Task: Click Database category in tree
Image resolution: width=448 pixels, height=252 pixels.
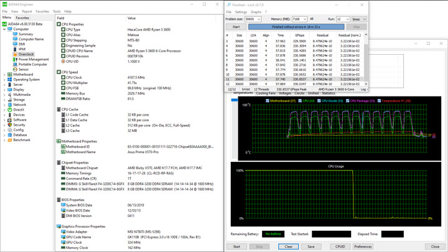Action: click(x=20, y=135)
